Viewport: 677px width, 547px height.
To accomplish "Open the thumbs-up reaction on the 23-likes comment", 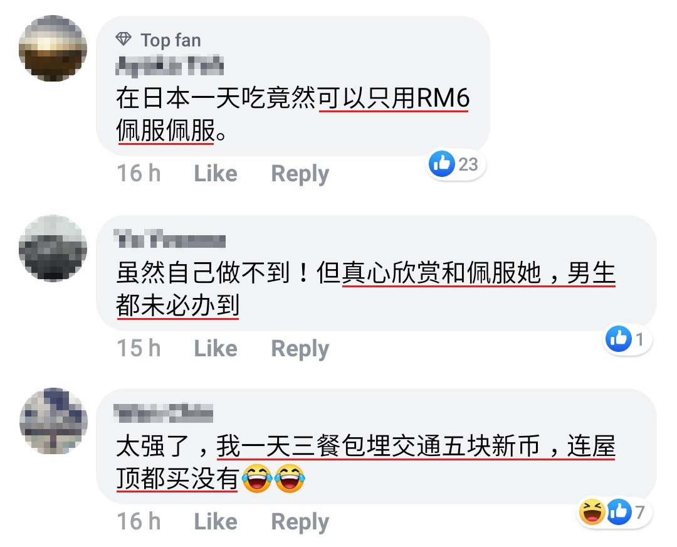I will pos(442,164).
